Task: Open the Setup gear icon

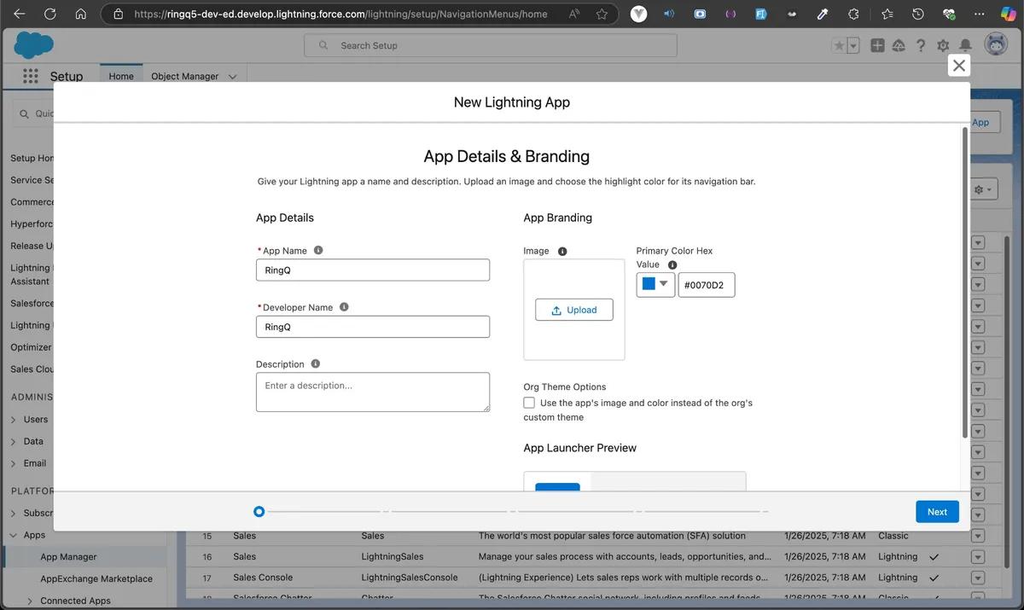Action: [x=943, y=45]
